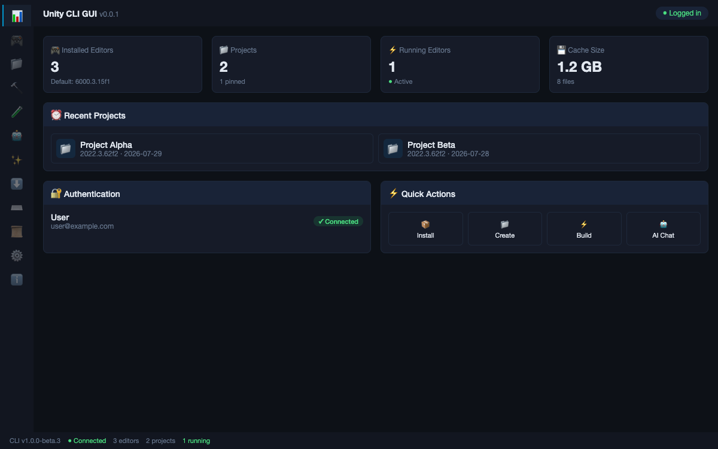Open the Project Beta recent project

[x=539, y=148]
